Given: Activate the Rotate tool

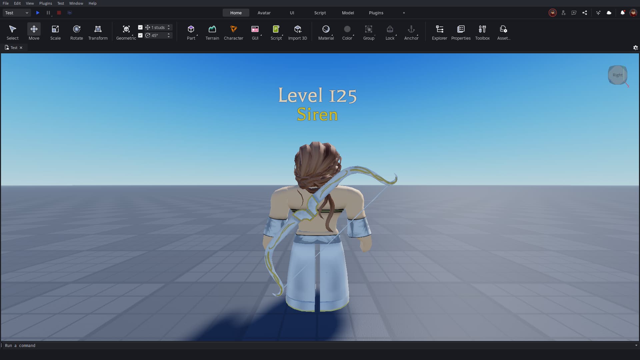Looking at the screenshot, I should tap(76, 32).
